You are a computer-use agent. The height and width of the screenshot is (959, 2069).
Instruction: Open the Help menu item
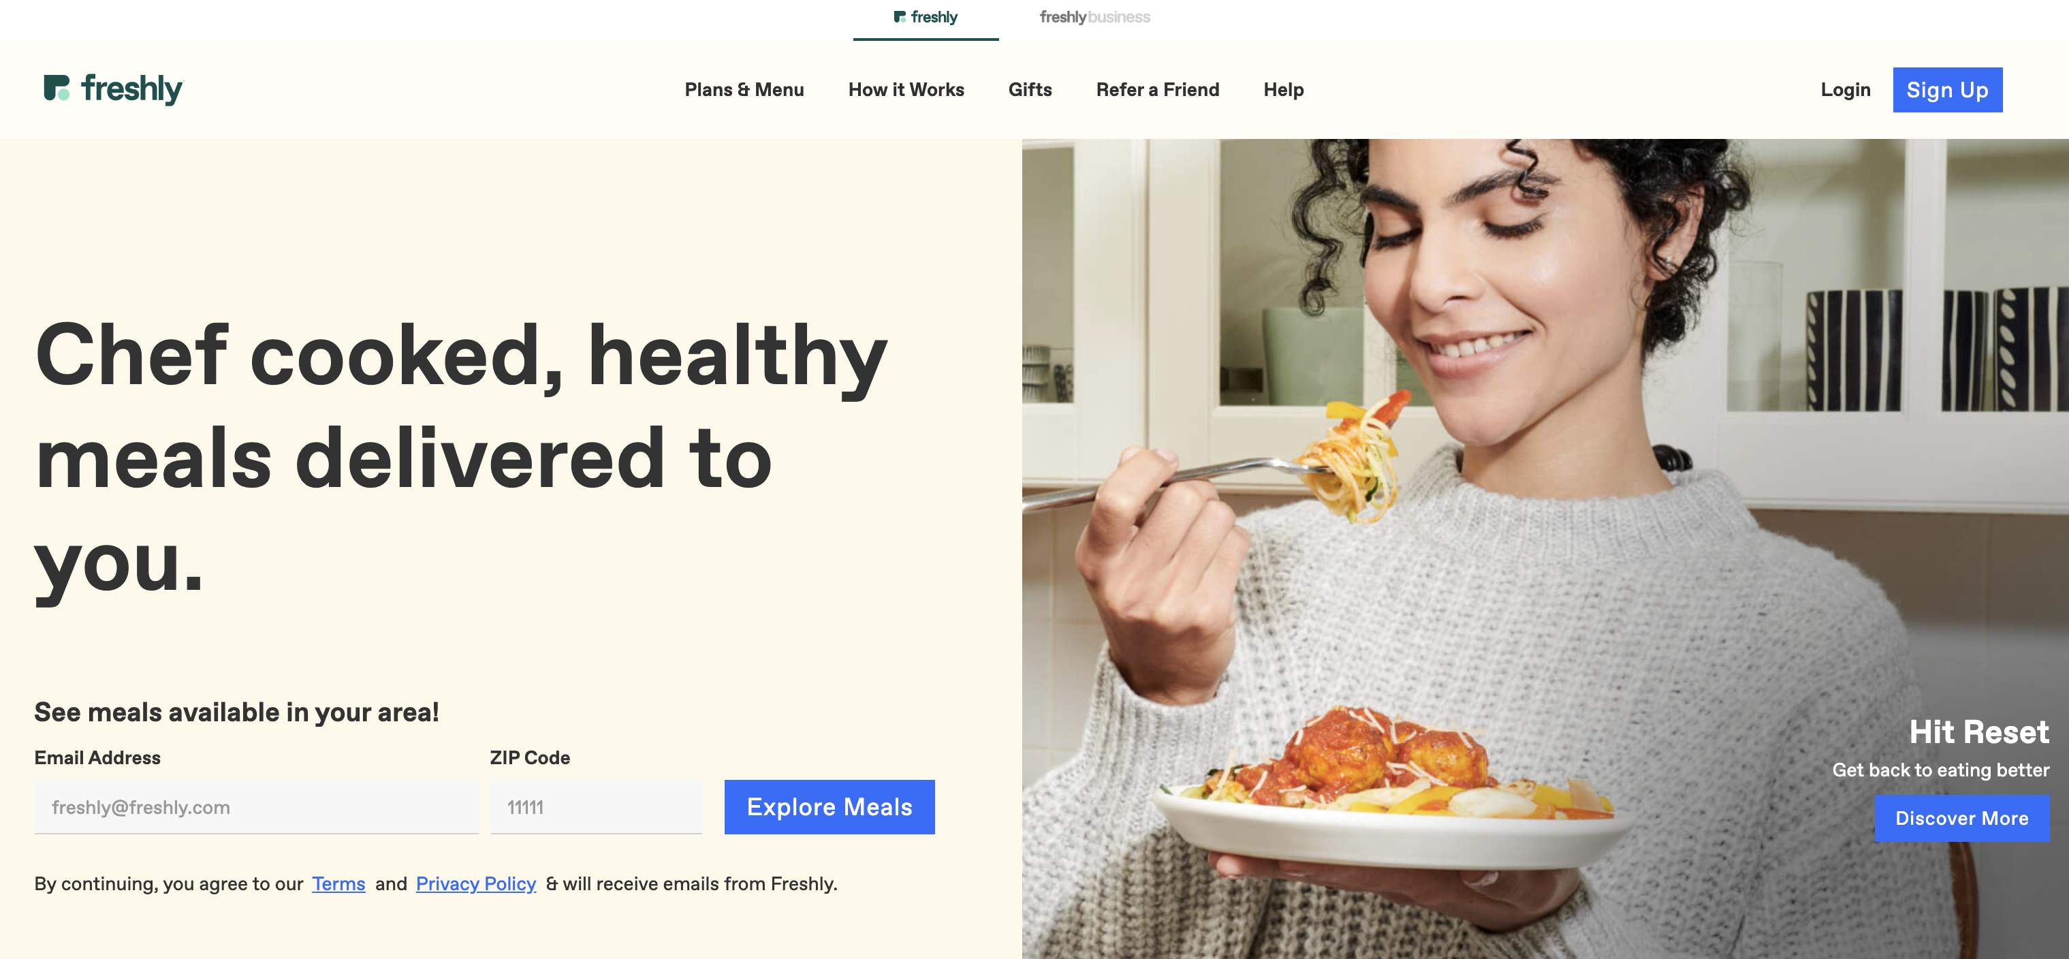tap(1282, 90)
